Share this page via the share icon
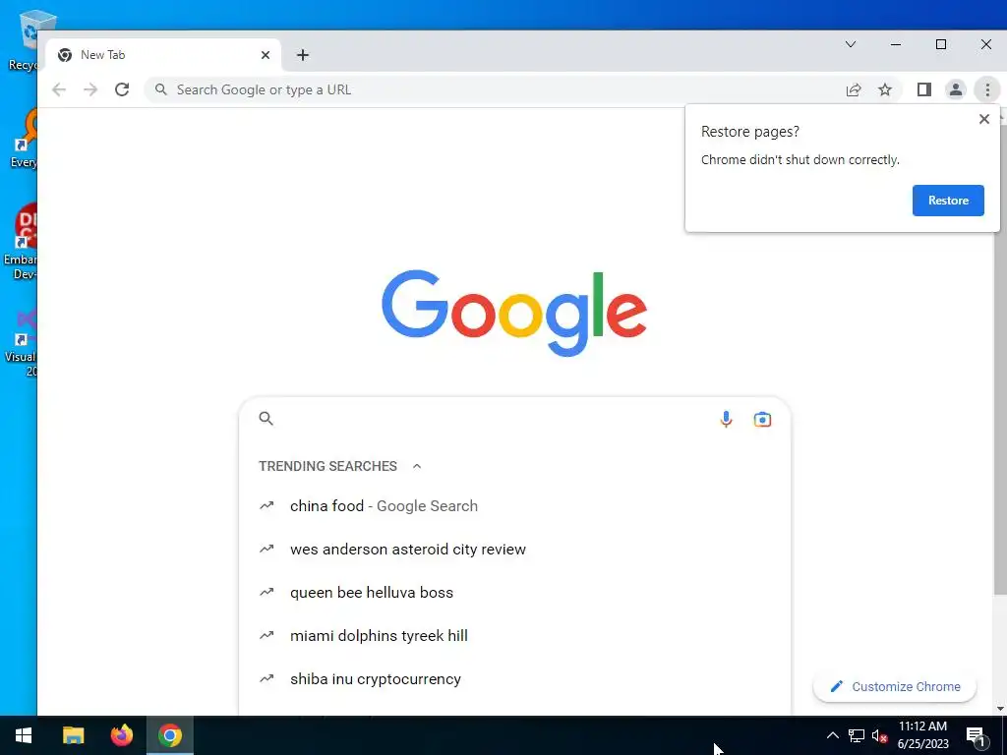The image size is (1007, 755). (854, 89)
